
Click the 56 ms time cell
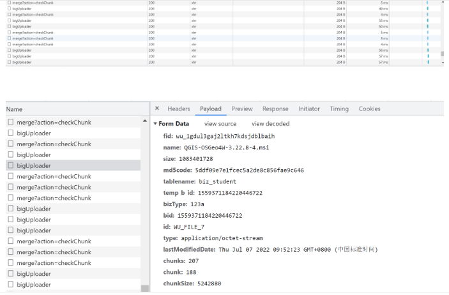[x=383, y=50]
